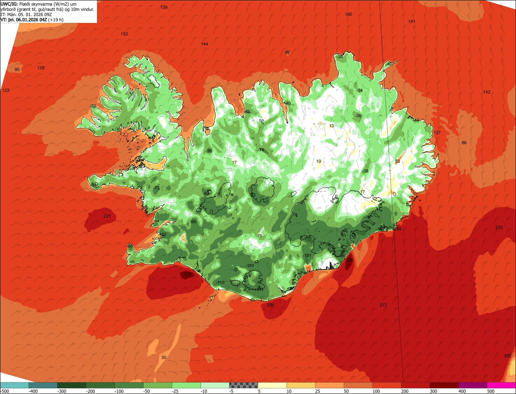Click the land value -121 on the map
This screenshot has width=516, height=394.
pyautogui.click(x=308, y=255)
